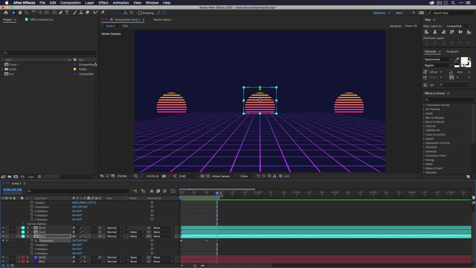The width and height of the screenshot is (476, 268).
Task: Select the Zoom magnifier tool
Action: pos(26,13)
